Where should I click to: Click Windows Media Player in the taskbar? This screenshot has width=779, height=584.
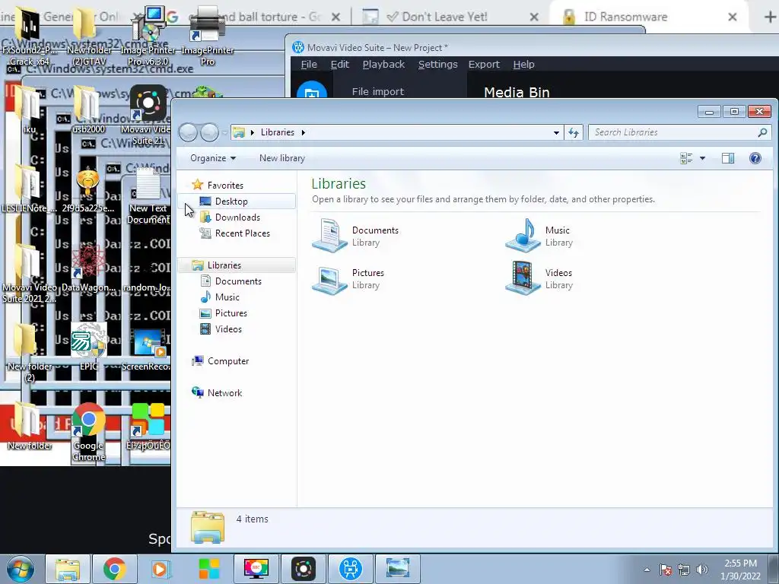pos(161,569)
